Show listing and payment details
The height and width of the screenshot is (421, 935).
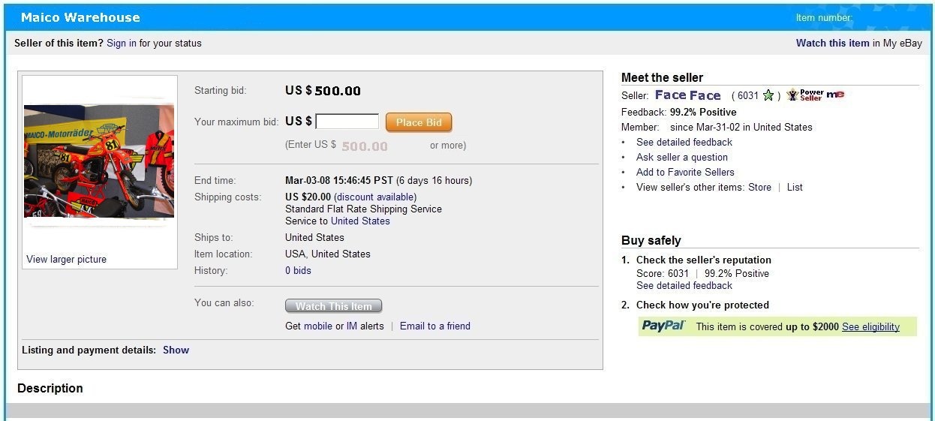176,350
